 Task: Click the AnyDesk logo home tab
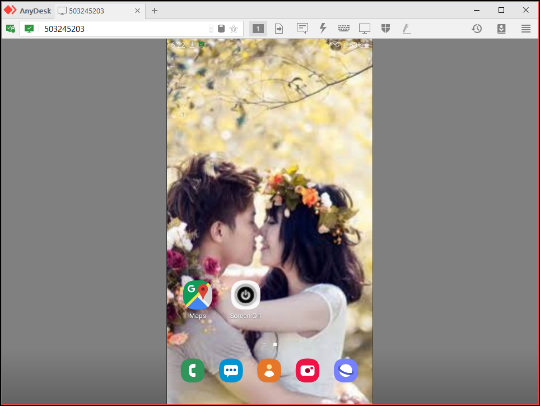[x=27, y=10]
